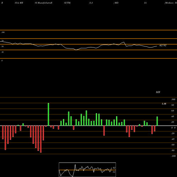Click the 51 value in mini chart

[114, 172]
